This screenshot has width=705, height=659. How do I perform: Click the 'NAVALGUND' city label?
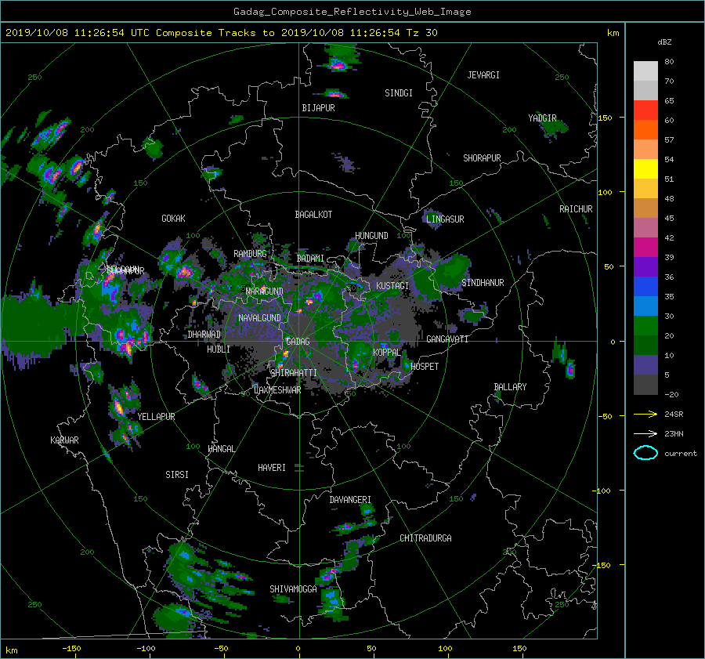[259, 318]
